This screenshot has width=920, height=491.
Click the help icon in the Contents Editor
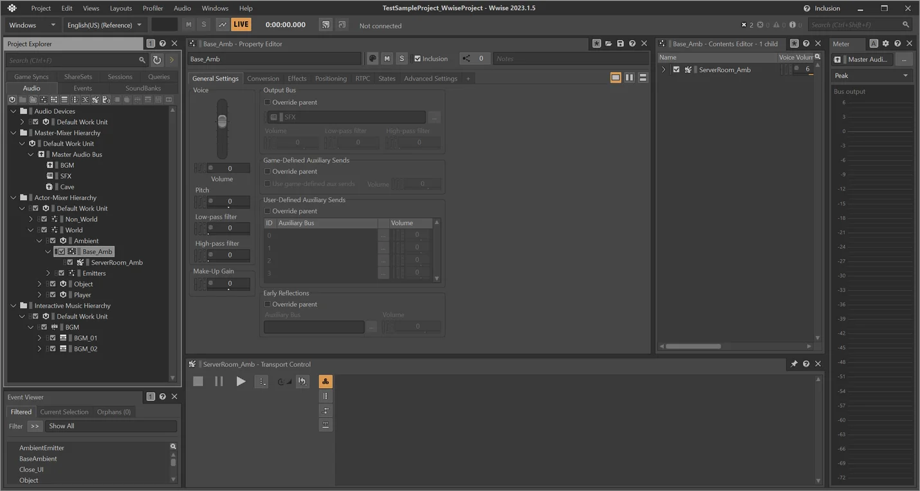click(806, 43)
